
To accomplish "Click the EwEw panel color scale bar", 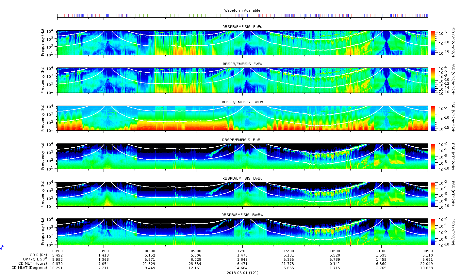I will tap(434, 118).
